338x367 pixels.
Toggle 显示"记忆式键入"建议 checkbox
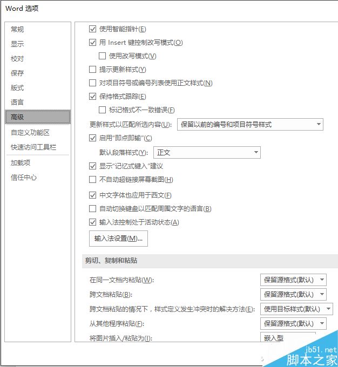(x=92, y=166)
